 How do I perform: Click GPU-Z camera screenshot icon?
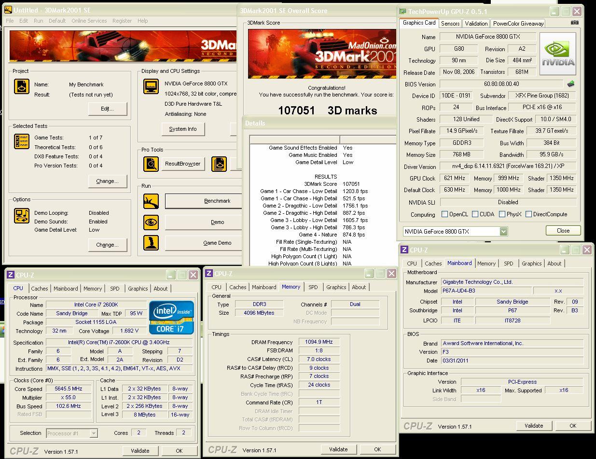pos(574,23)
